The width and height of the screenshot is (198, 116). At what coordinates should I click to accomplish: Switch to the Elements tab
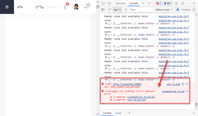(x=121, y=3)
